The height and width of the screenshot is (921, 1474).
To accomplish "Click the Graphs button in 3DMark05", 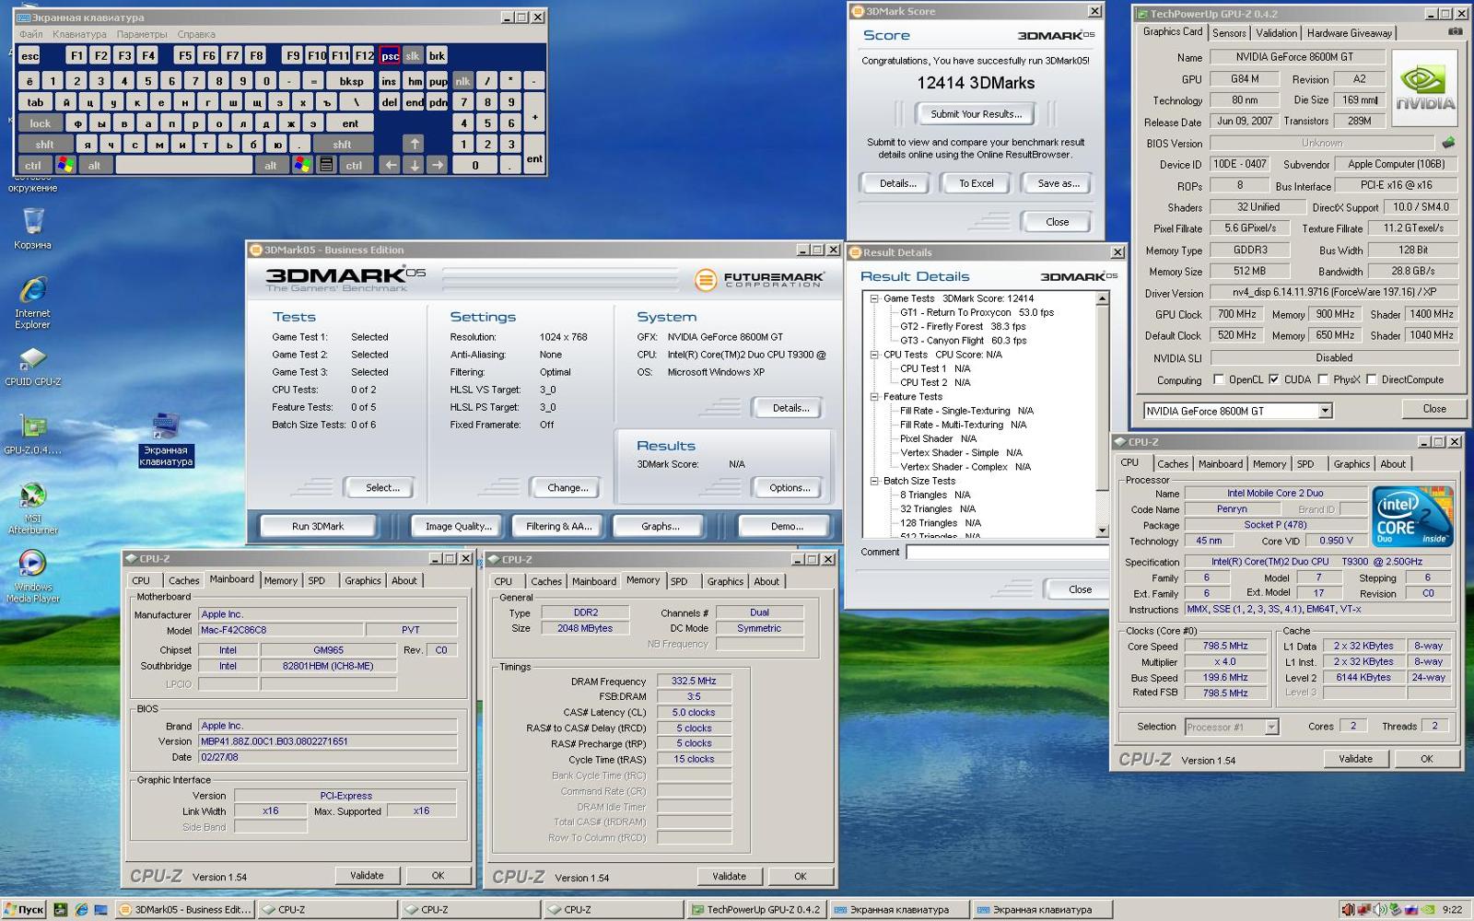I will (661, 526).
